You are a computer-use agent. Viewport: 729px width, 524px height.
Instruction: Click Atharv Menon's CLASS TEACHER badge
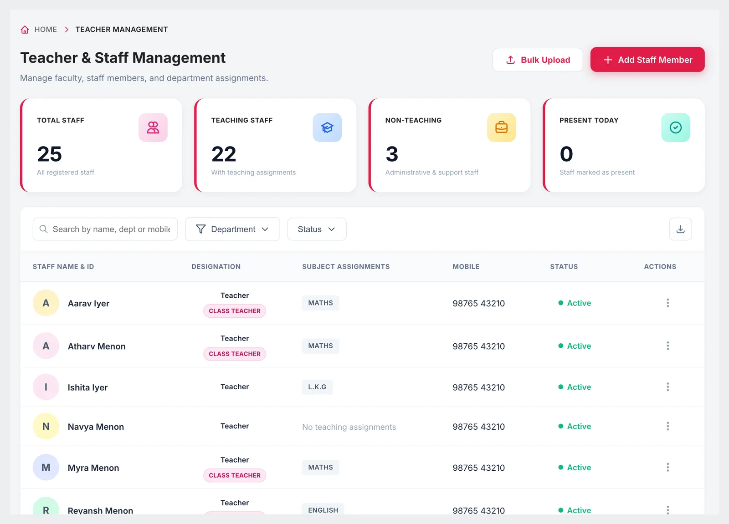(x=235, y=354)
